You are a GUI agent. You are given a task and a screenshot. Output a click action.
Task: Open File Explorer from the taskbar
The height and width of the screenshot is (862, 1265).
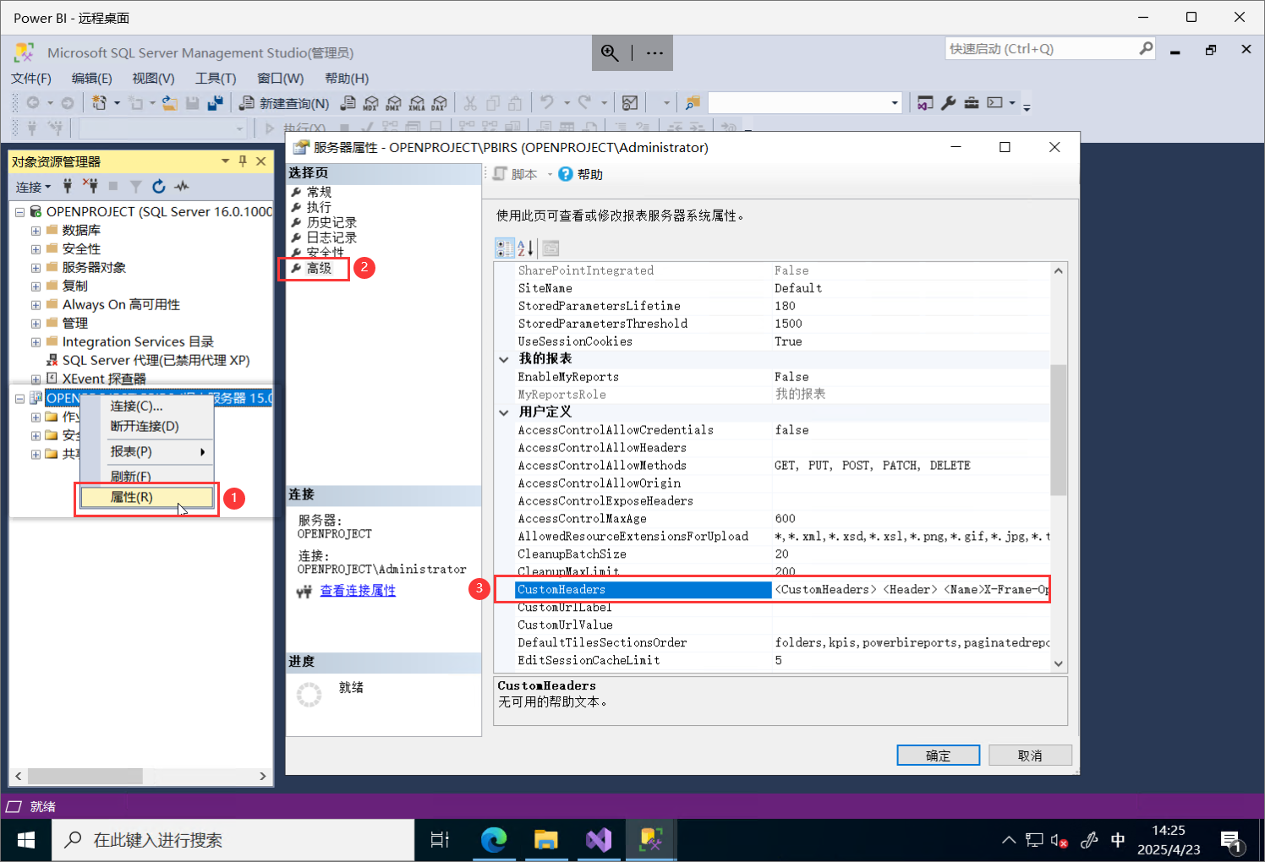pyautogui.click(x=546, y=839)
